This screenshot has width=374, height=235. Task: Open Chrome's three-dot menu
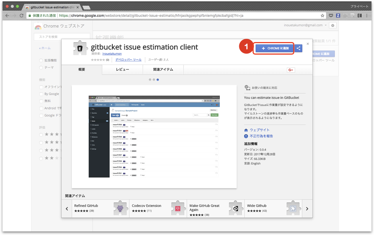[x=366, y=15]
